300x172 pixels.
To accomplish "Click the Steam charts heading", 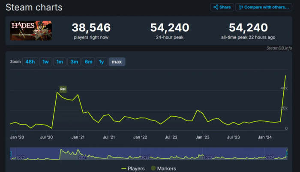I will [x=34, y=7].
